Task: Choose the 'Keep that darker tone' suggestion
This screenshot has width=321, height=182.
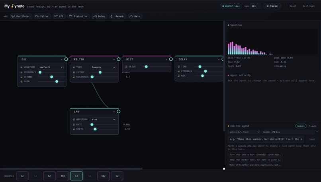Action: (255, 160)
